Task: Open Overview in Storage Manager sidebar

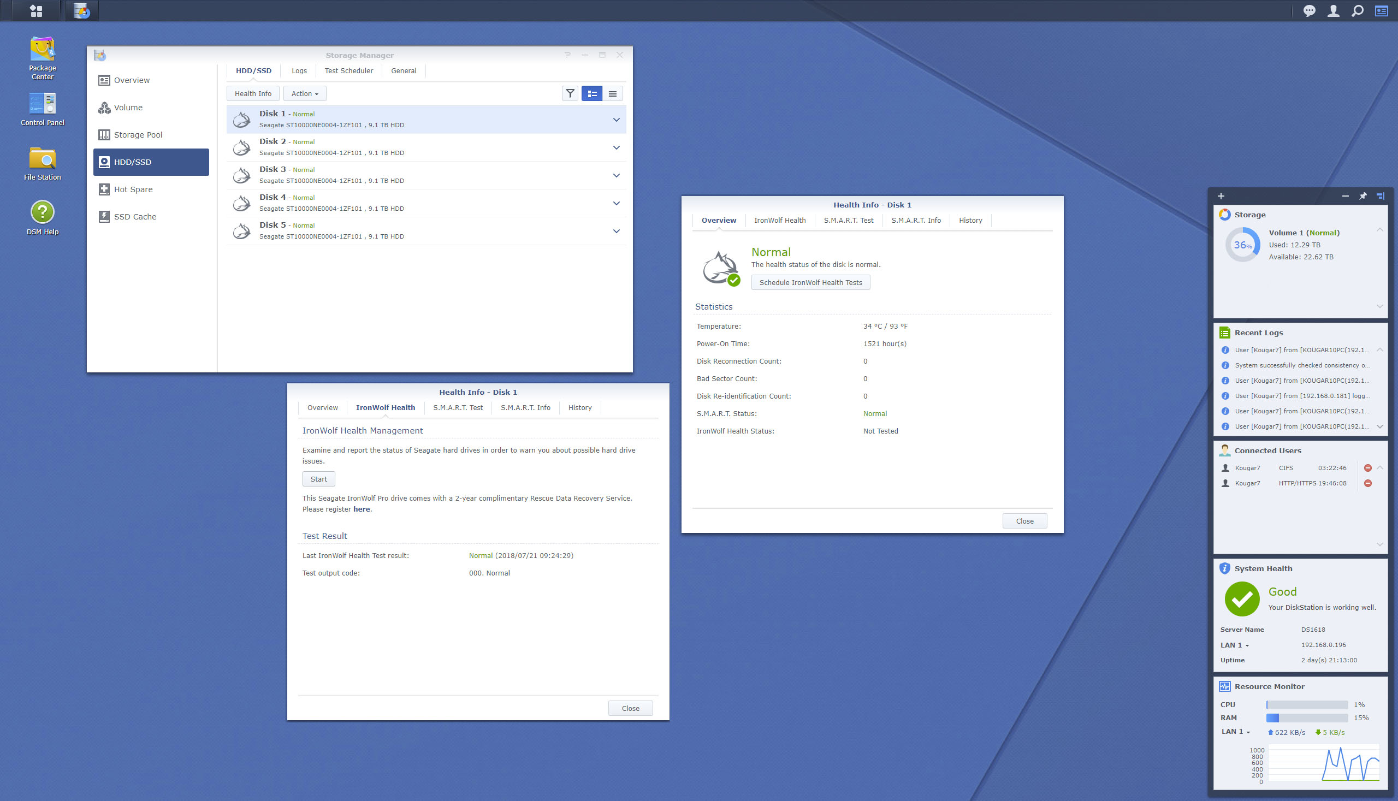Action: pyautogui.click(x=151, y=80)
